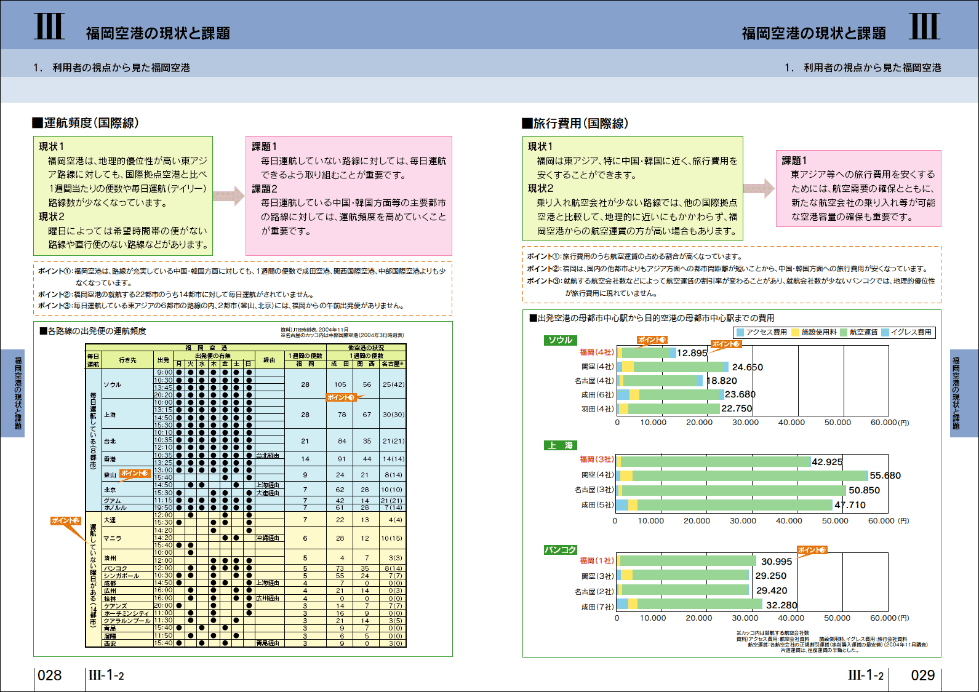Click the 沖縄経由 cell in the マニラ row

click(268, 538)
